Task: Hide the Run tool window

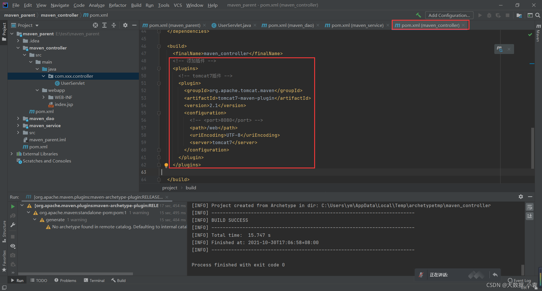Action: 530,197
